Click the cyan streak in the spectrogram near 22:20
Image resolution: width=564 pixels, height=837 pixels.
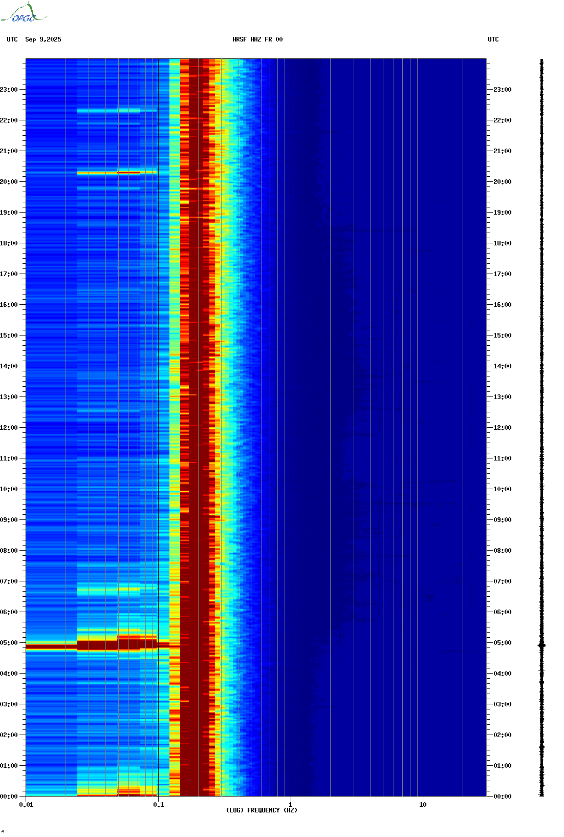(117, 110)
